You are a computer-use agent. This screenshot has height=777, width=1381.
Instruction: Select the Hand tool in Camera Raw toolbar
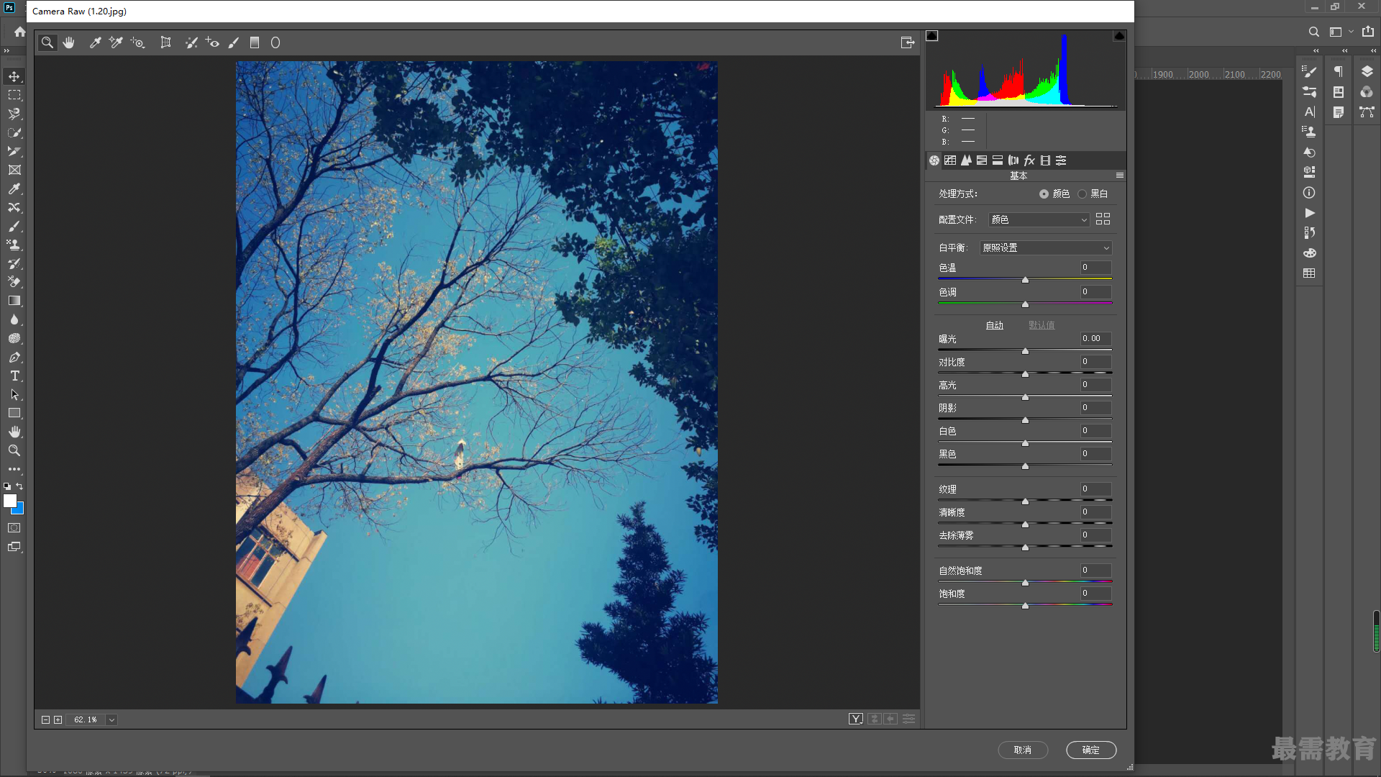69,43
